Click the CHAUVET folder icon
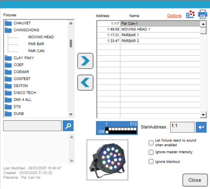210x189 pixels. click(8, 23)
